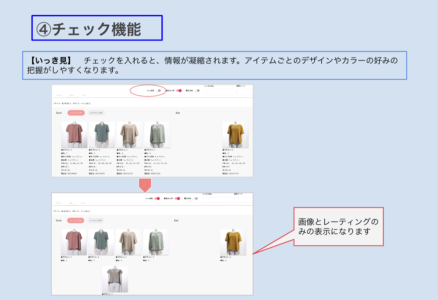Switch off 直近14ヶ月 in lower screenshot
The width and height of the screenshot is (438, 300).
point(177,199)
